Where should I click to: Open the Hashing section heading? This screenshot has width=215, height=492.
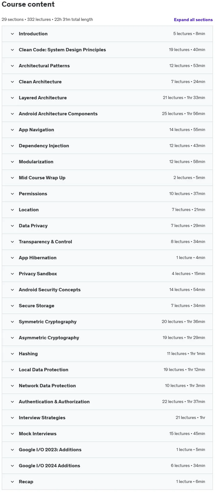point(28,354)
